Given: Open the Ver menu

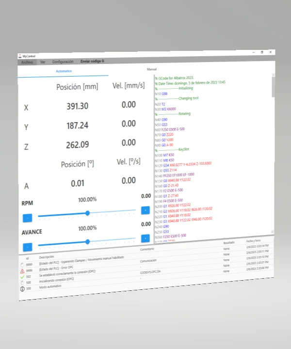Looking at the screenshot, I should [x=43, y=62].
